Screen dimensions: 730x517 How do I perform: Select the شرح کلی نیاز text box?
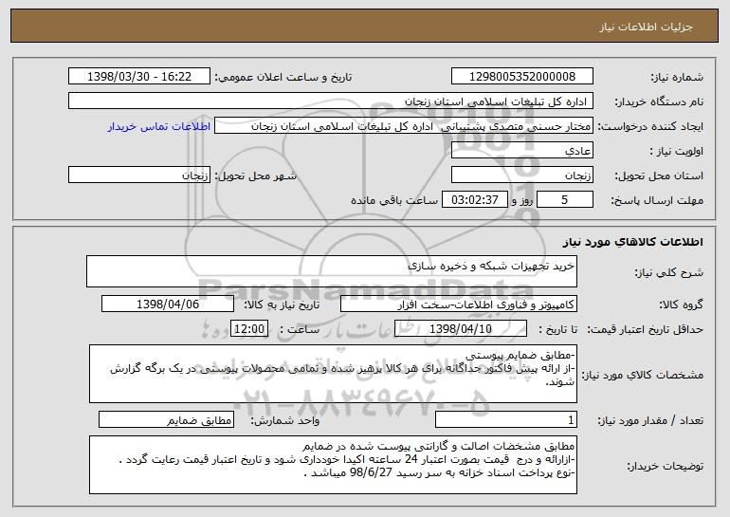pyautogui.click(x=332, y=271)
